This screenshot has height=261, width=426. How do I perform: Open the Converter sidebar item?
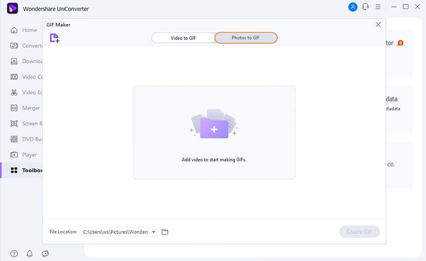pyautogui.click(x=26, y=45)
